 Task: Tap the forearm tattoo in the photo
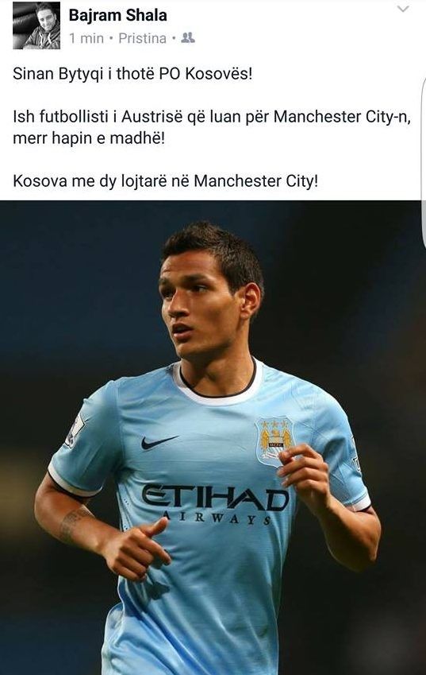click(71, 524)
